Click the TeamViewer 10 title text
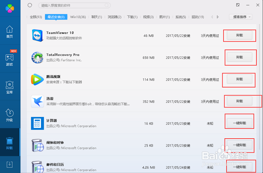 pyautogui.click(x=60, y=32)
